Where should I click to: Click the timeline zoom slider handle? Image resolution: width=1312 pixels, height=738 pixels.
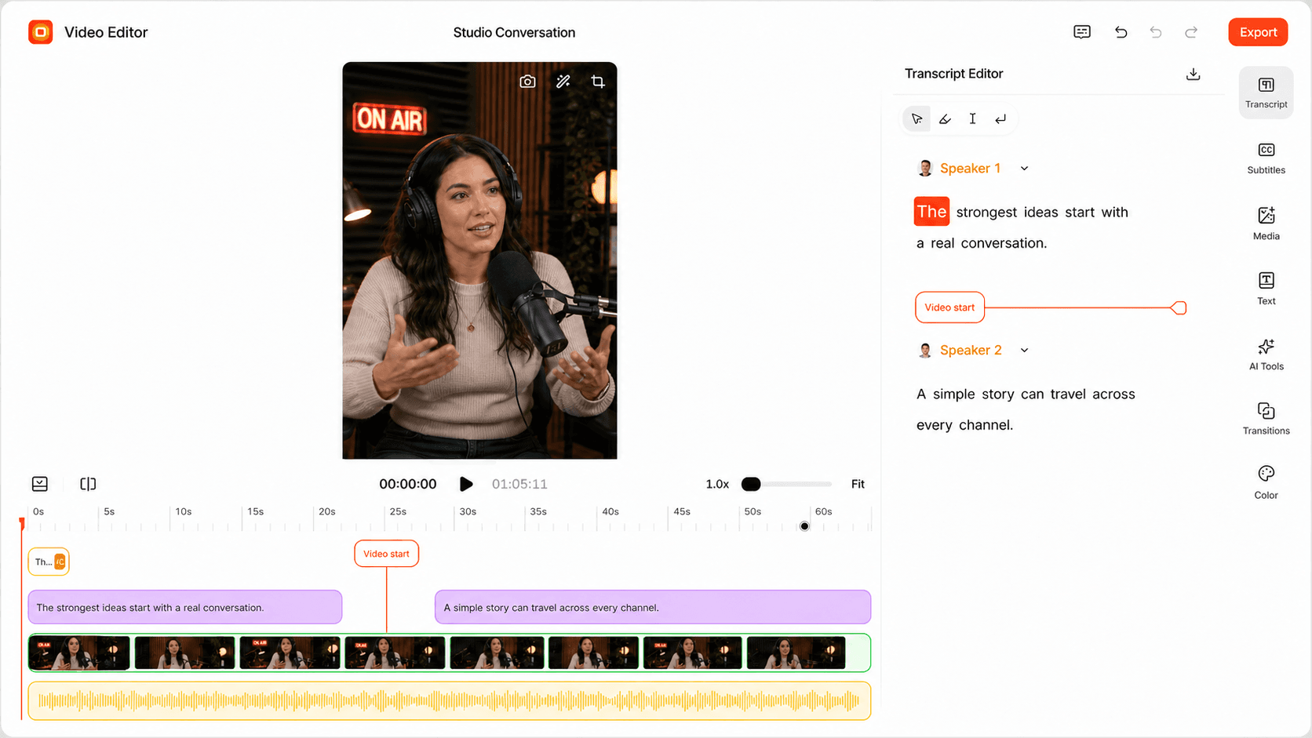[751, 484]
